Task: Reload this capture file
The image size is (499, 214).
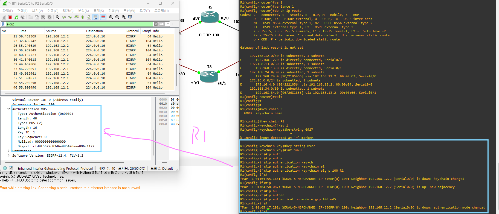Action: point(50,17)
